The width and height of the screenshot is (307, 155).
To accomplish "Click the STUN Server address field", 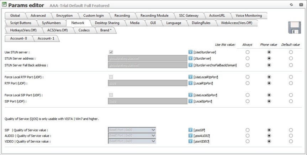I will 147,58.
